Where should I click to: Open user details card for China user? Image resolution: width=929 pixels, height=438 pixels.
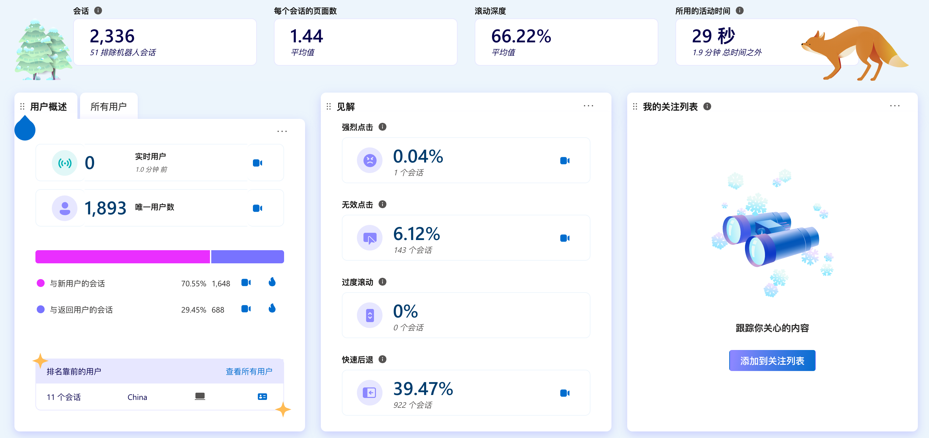point(262,397)
